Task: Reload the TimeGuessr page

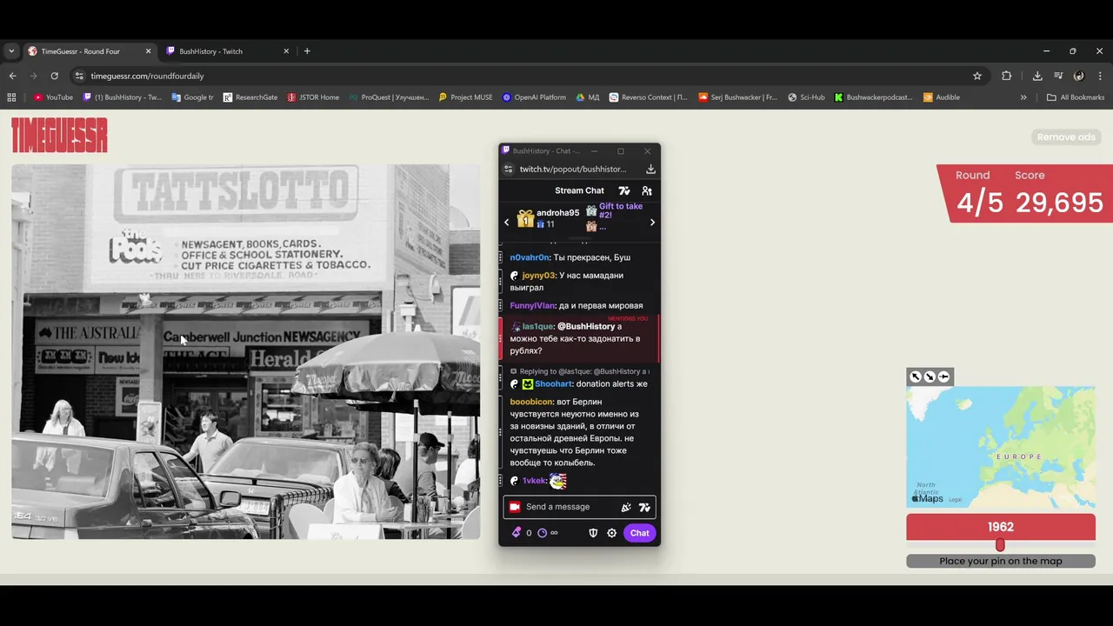Action: point(54,76)
